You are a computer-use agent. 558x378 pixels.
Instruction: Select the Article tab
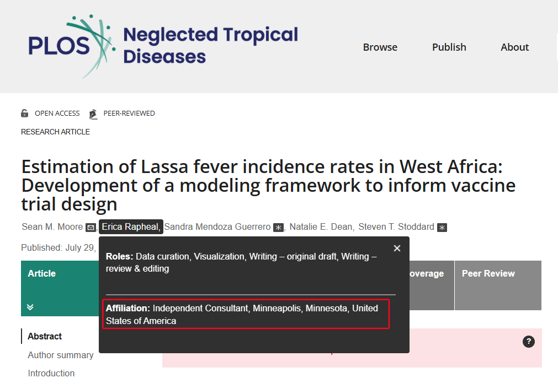point(42,274)
